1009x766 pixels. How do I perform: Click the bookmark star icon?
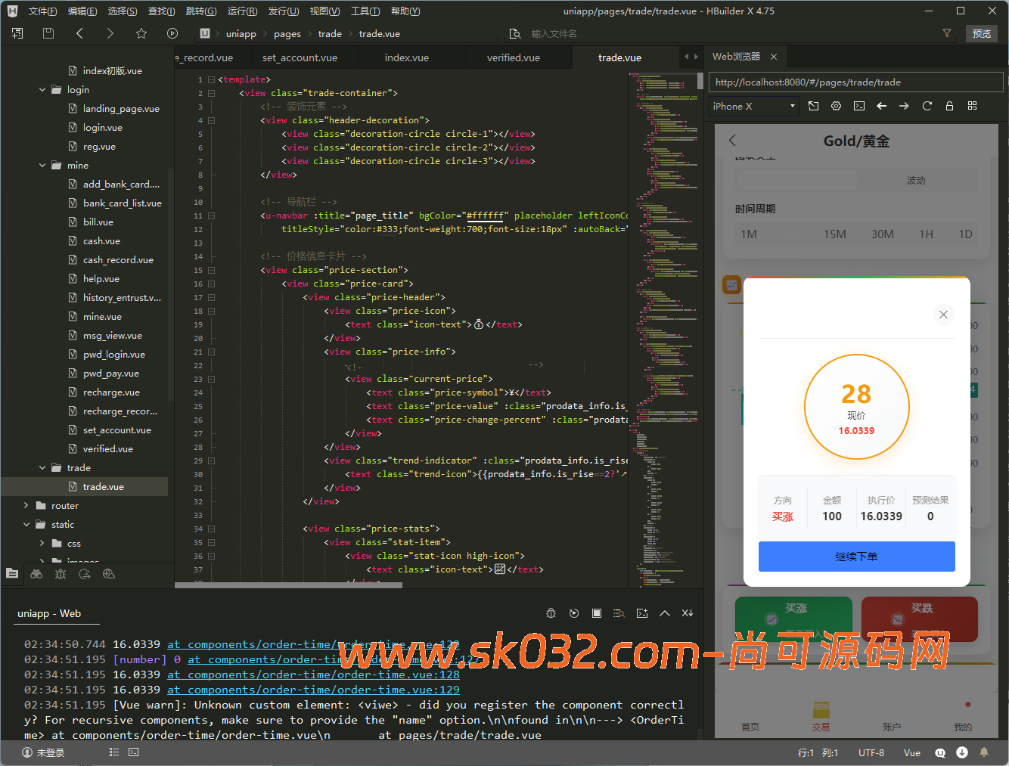(141, 33)
